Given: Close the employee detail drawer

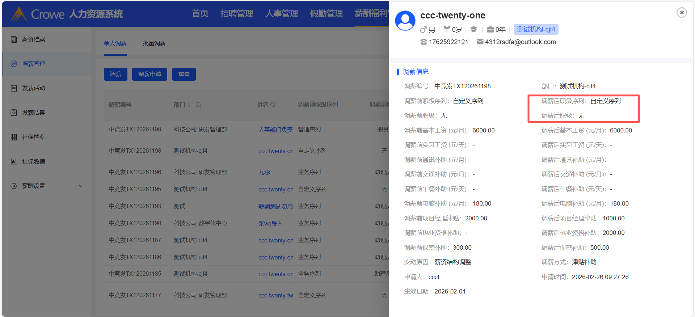Looking at the screenshot, I should click(x=682, y=13).
